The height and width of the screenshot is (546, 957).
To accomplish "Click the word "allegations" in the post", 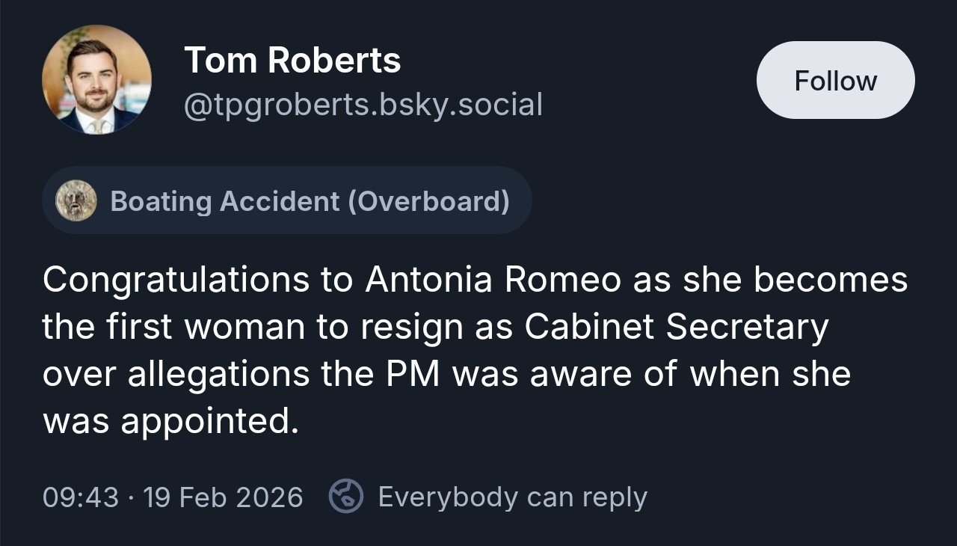I will [218, 374].
